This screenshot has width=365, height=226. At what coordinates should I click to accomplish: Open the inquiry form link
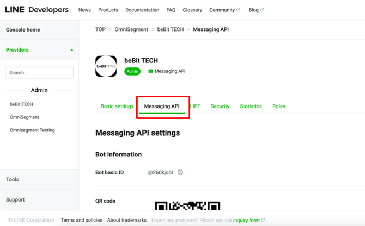point(247,220)
